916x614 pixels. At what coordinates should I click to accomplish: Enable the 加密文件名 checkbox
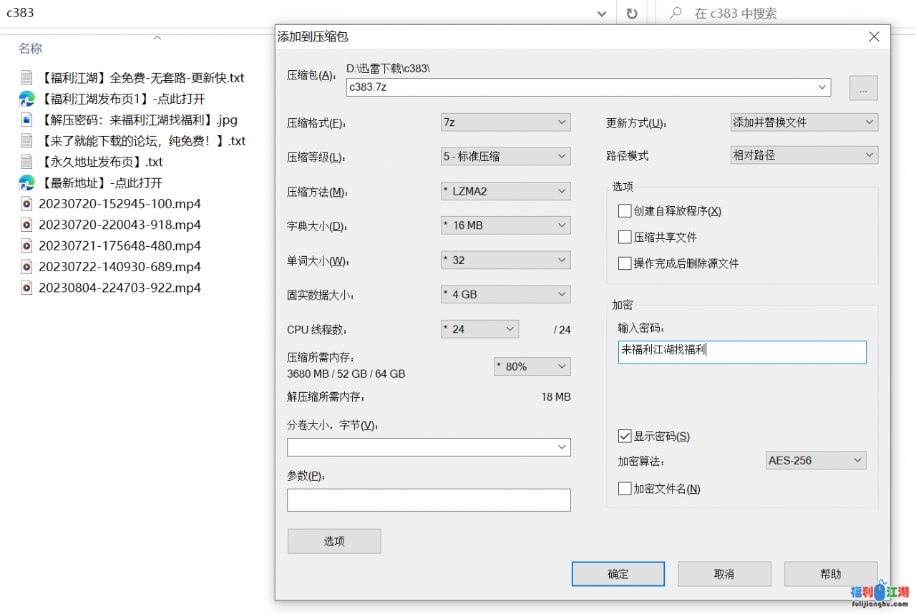click(x=625, y=489)
